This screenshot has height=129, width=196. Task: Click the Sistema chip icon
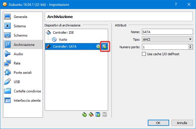pos(8,26)
